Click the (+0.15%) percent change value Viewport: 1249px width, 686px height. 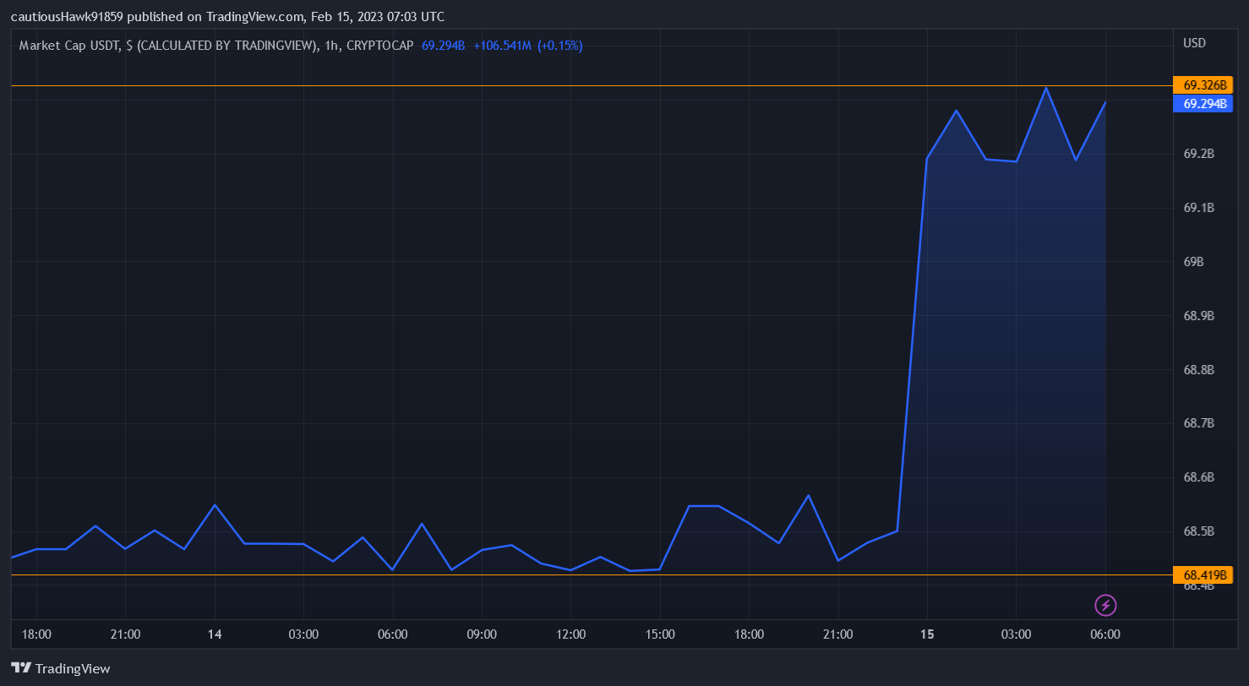559,46
